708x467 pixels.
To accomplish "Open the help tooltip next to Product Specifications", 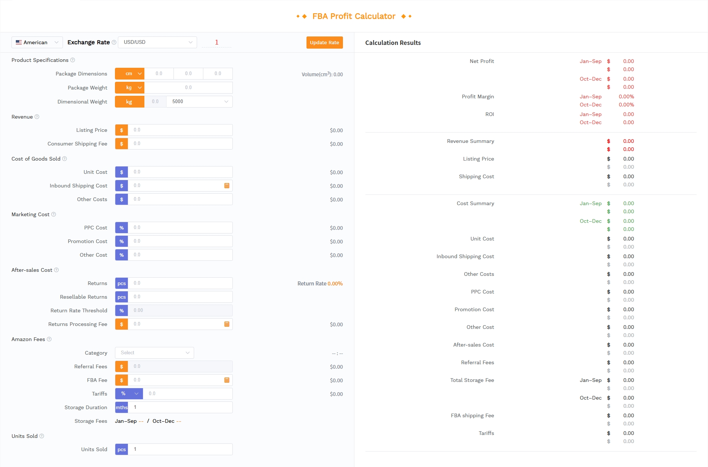I will 73,60.
